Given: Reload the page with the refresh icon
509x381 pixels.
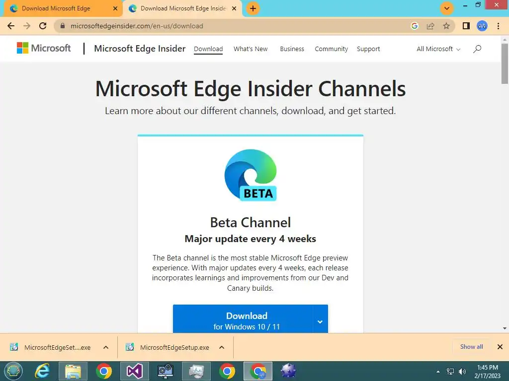Looking at the screenshot, I should tap(43, 26).
